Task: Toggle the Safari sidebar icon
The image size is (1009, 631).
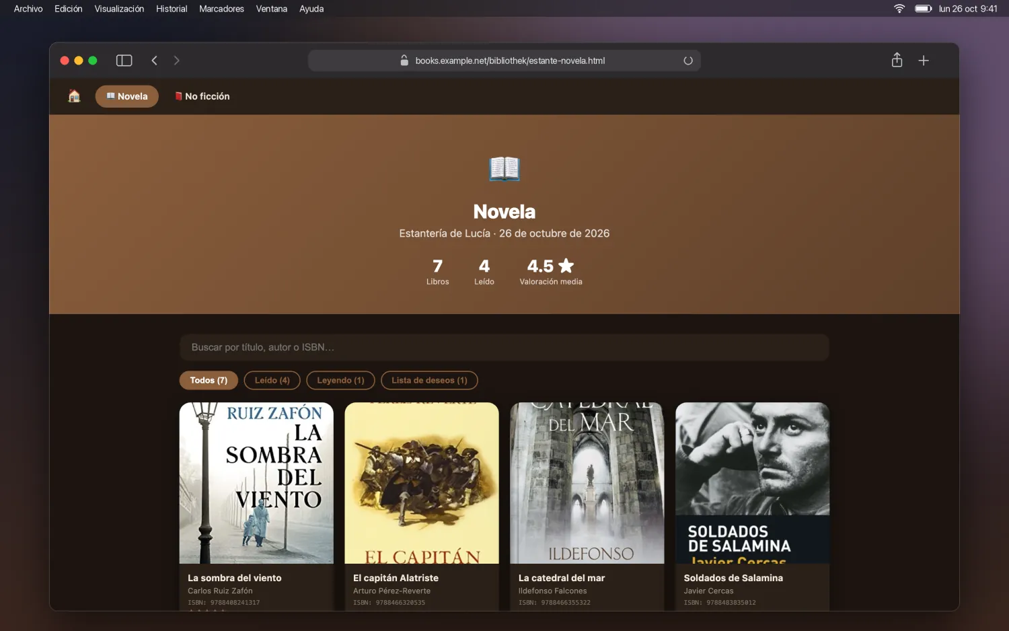Action: 124,61
